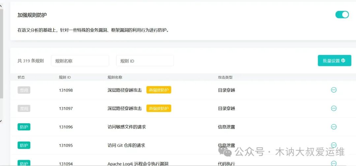Click 信息泄露 attack type of rule 131096

click(x=226, y=127)
